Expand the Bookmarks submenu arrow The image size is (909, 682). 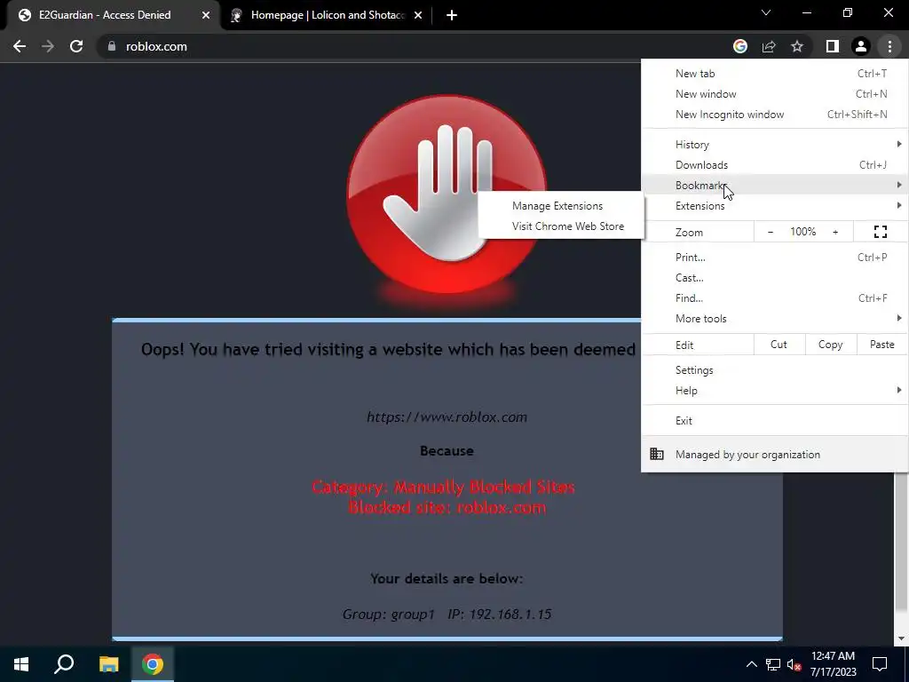[899, 185]
